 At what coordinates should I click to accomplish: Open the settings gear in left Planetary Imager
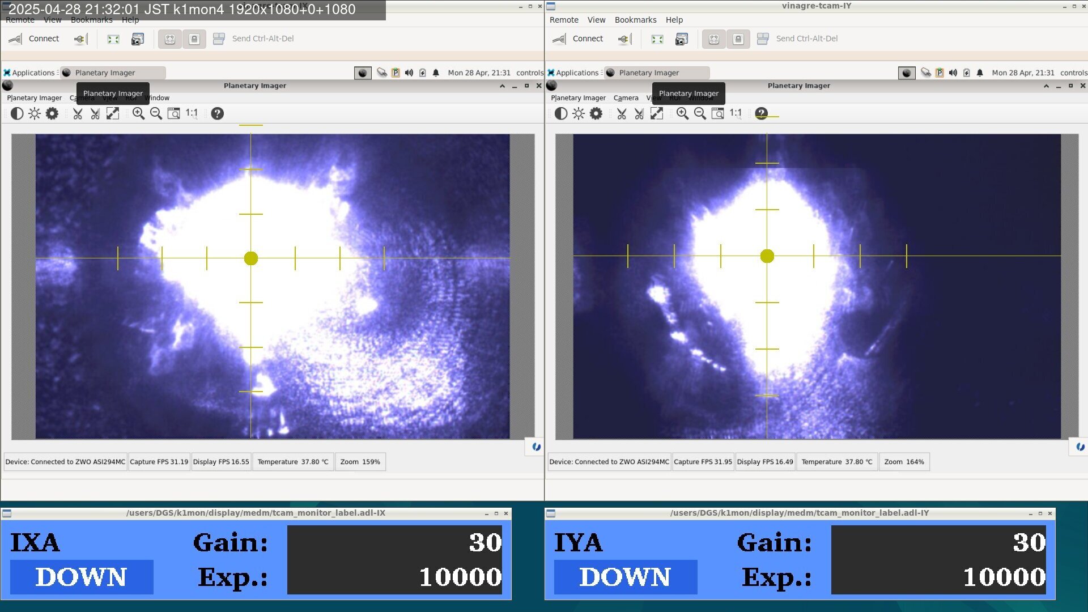(x=52, y=113)
